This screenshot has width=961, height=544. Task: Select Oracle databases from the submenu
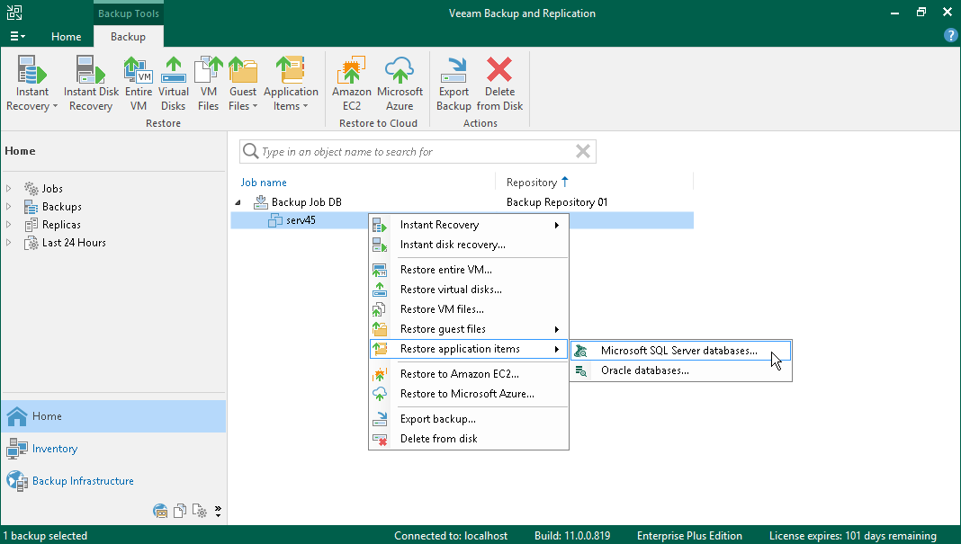coord(644,370)
